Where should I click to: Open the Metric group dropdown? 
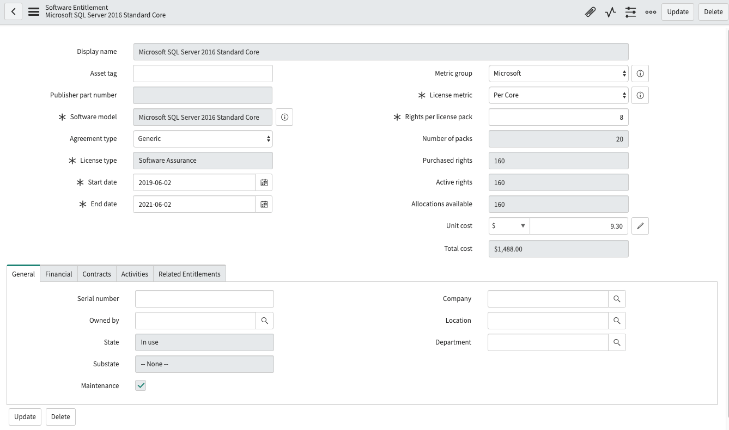click(558, 73)
